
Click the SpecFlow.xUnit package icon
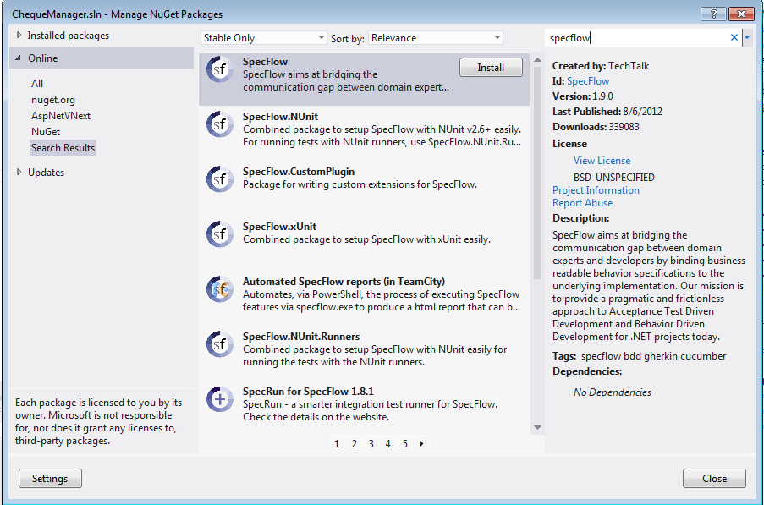click(x=220, y=234)
